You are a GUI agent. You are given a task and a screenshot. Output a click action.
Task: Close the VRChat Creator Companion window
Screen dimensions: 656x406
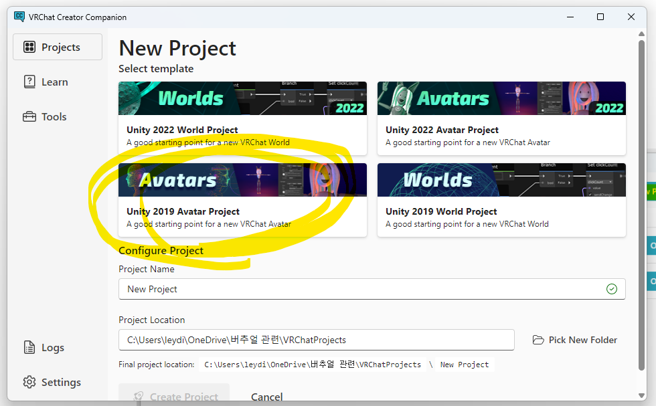(x=631, y=17)
